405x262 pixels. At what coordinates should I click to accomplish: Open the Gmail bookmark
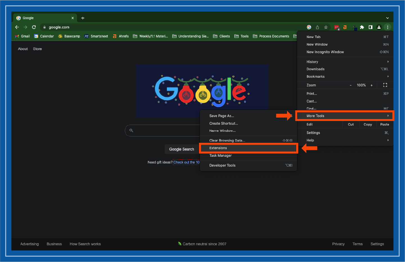(x=22, y=36)
